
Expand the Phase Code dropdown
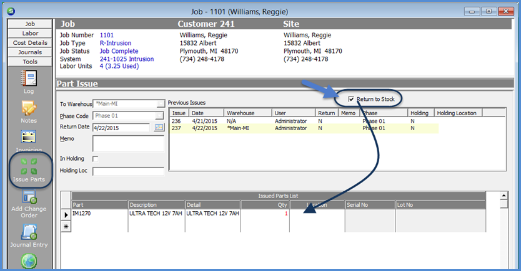[160, 116]
